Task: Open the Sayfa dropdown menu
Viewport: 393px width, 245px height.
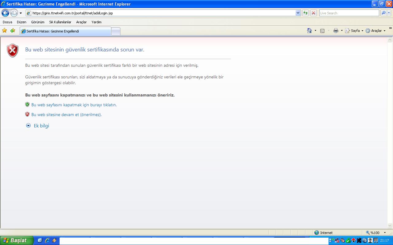Action: coord(354,31)
